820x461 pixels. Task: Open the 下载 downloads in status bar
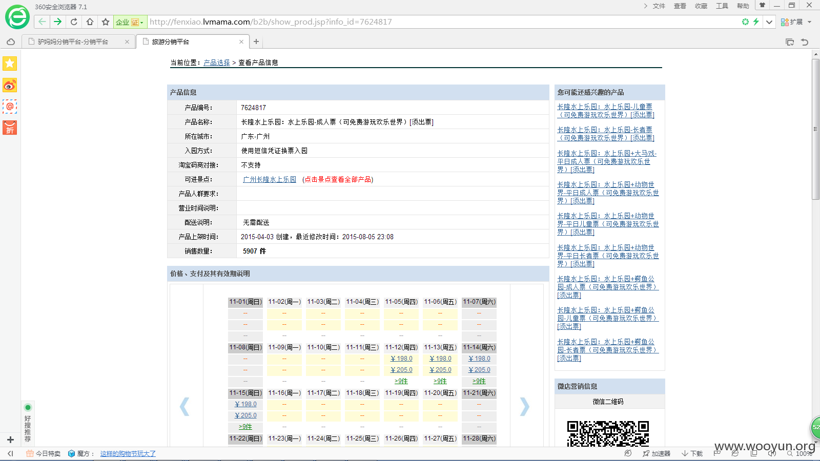(x=692, y=453)
